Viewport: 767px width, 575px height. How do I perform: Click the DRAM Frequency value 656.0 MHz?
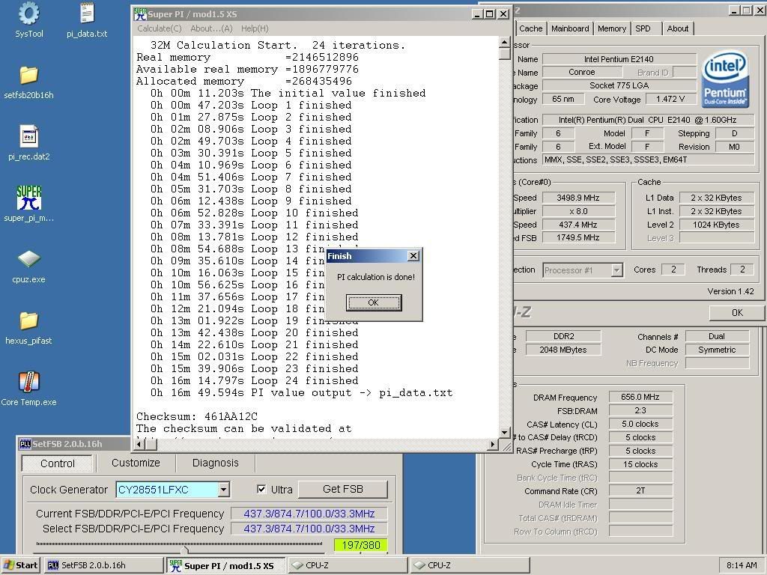click(x=640, y=397)
